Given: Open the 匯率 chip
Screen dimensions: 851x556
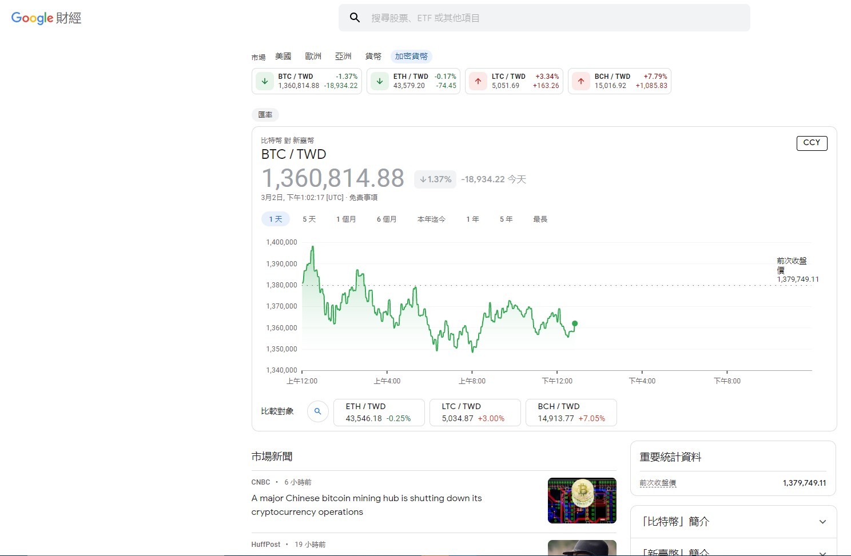Looking at the screenshot, I should (x=265, y=115).
